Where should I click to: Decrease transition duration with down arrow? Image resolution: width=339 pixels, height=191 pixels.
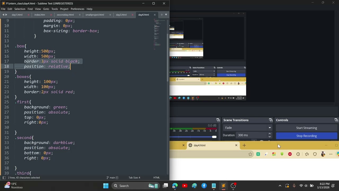point(270,137)
